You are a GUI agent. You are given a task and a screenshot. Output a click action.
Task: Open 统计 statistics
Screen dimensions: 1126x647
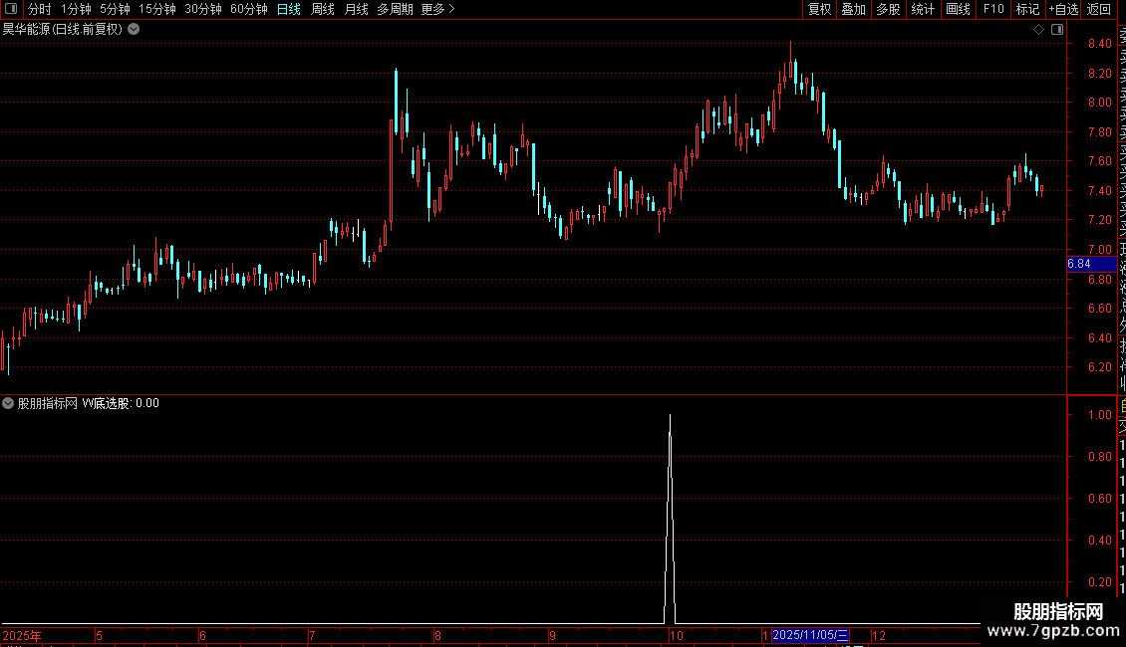coord(923,9)
